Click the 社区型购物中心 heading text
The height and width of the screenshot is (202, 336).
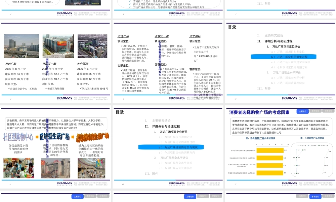(18, 137)
